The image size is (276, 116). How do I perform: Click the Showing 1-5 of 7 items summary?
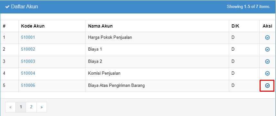248,7
